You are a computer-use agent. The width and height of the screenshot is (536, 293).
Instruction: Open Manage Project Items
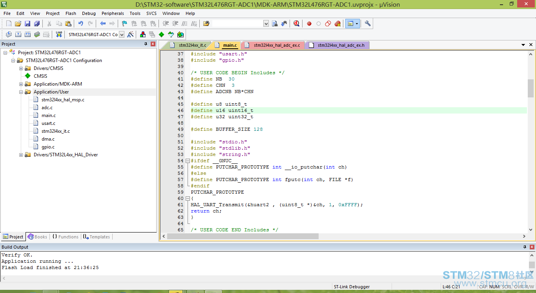click(142, 34)
